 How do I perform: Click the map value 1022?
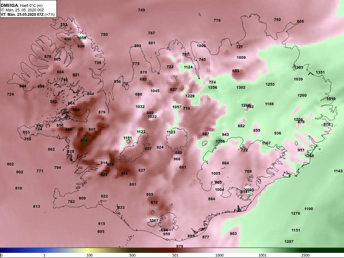[x=152, y=117]
